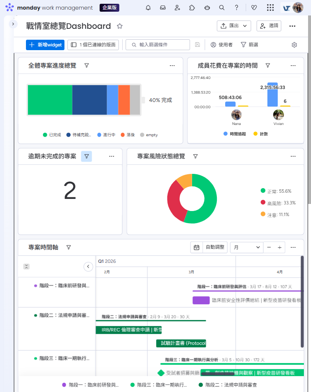Open 專案風險狀態總覽 widget menu
311x392 pixels.
[293, 156]
